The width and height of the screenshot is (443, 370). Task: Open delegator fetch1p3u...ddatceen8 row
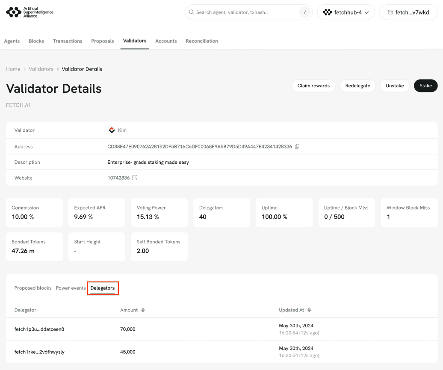point(39,329)
